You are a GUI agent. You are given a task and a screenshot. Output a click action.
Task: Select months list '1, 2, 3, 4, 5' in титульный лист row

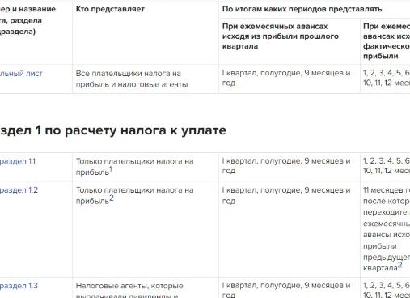coord(387,78)
